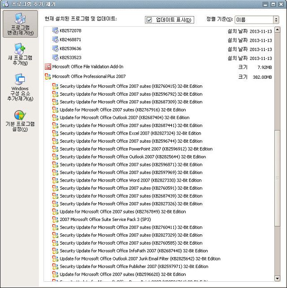Select Security Update KB2827326 row

click(131, 203)
